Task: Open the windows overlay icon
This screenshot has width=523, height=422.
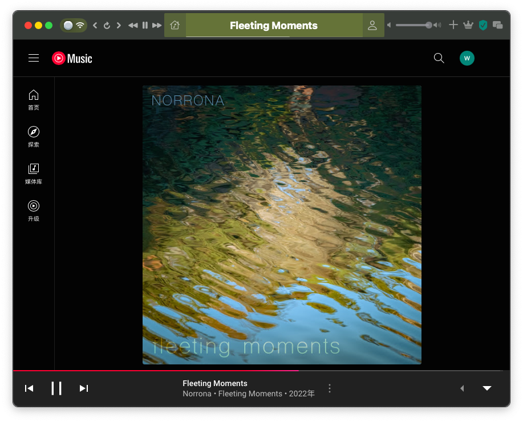Action: (x=497, y=25)
